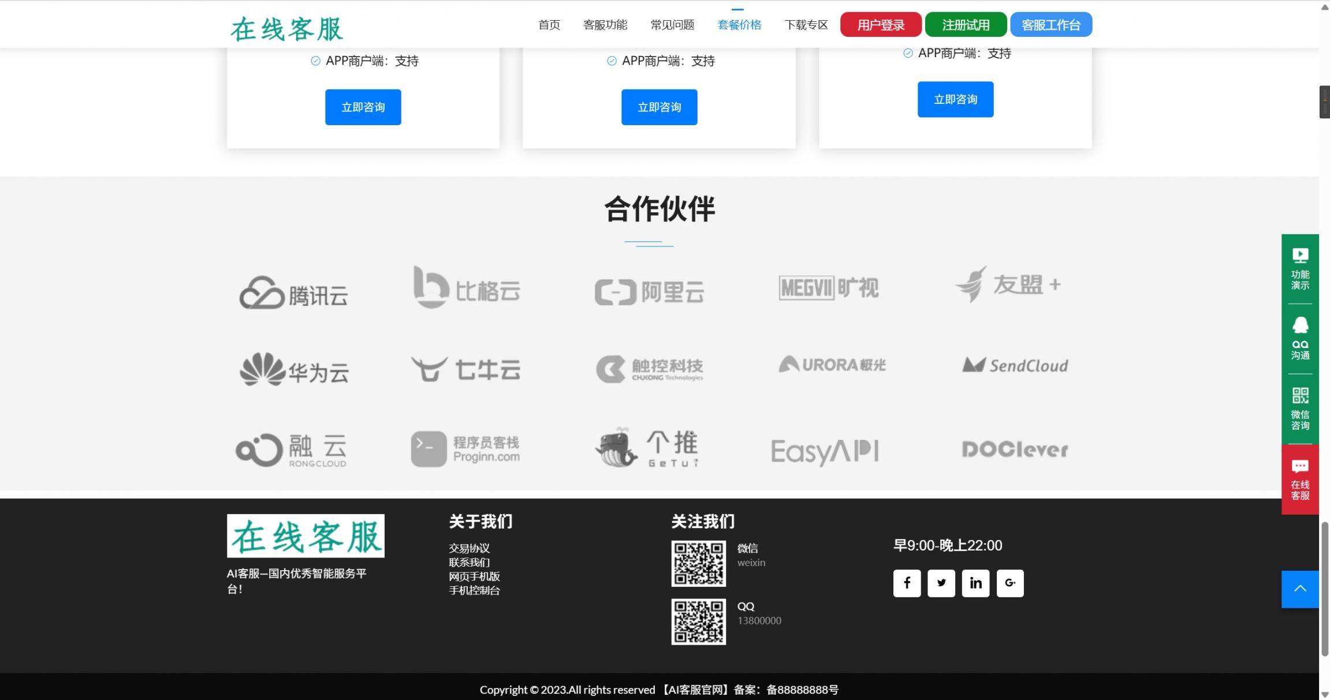Screen dimensions: 1330x700
Task: Open the 常见问题 page from navigation
Action: pyautogui.click(x=672, y=24)
